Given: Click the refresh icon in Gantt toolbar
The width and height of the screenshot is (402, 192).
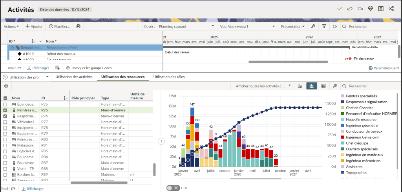Looking at the screenshot, I should click(x=334, y=26).
